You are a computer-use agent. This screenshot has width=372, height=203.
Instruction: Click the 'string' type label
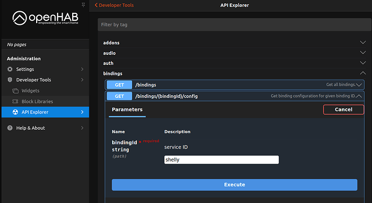coord(120,150)
